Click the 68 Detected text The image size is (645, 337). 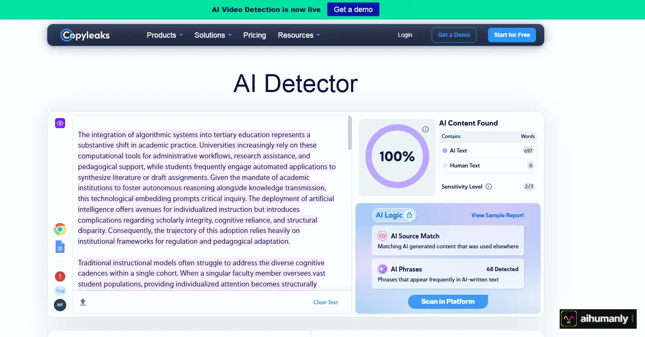pos(502,269)
